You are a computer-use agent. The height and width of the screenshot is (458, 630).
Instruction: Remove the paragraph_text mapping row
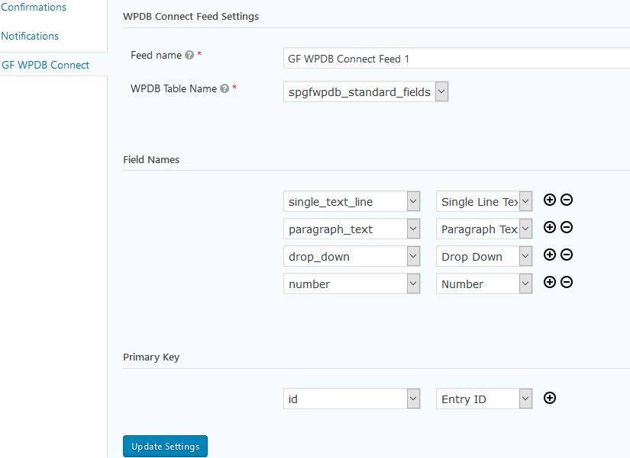pyautogui.click(x=567, y=227)
